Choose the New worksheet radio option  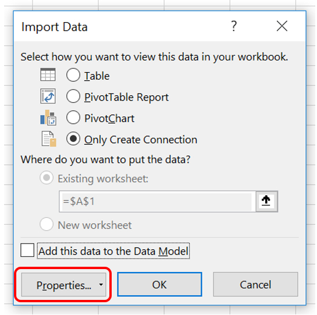point(47,224)
